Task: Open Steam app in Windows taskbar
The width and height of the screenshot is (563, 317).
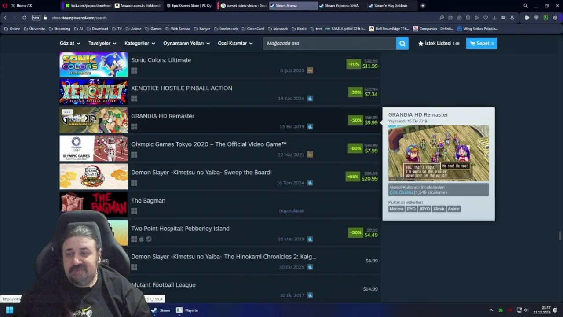Action: (161, 310)
